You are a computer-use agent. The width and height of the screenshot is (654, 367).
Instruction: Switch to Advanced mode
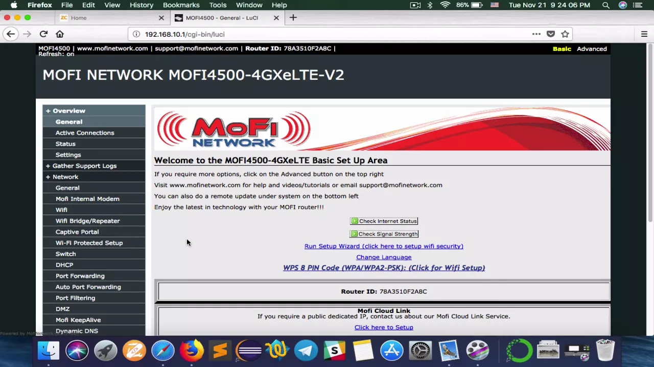[x=592, y=49]
